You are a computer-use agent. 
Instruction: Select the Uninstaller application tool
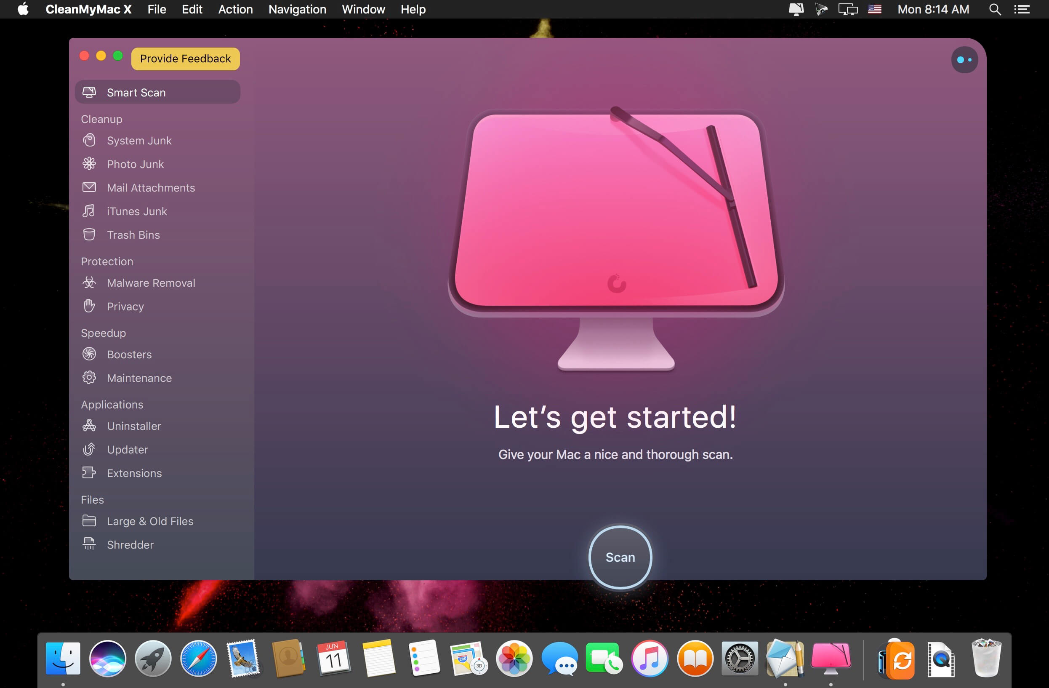[134, 425]
